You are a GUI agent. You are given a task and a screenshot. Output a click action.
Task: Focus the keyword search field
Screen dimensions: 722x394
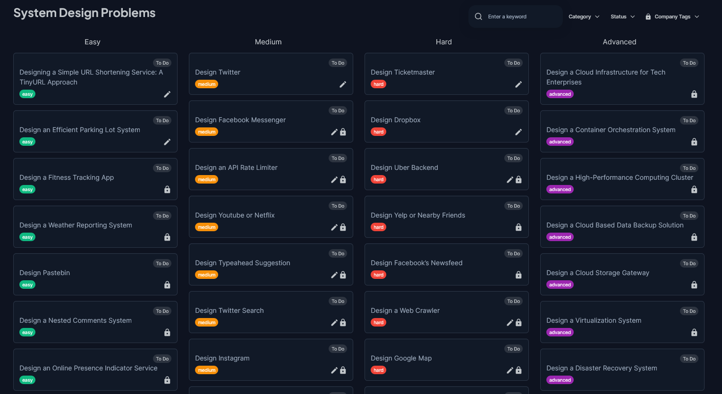(516, 17)
